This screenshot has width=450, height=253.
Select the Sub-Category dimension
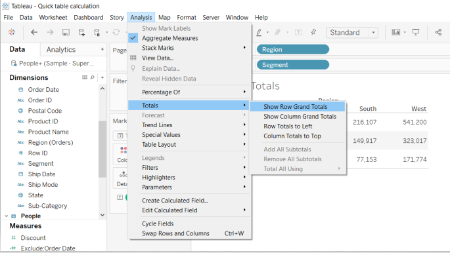click(47, 206)
